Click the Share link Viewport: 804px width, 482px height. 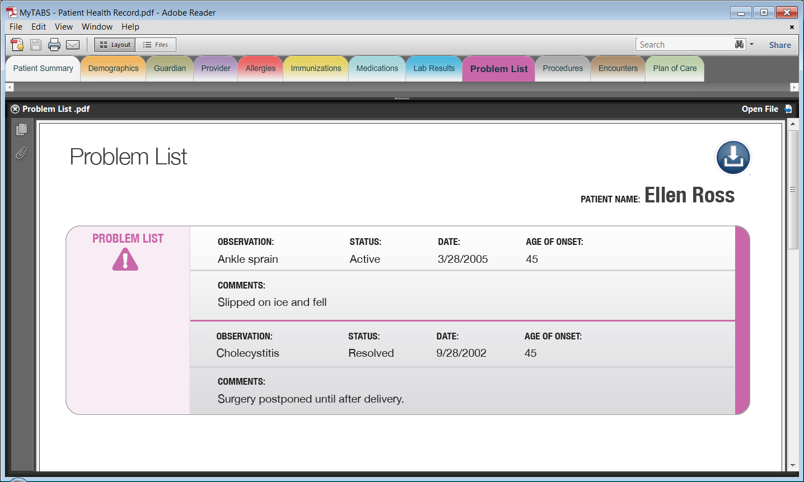tap(780, 45)
